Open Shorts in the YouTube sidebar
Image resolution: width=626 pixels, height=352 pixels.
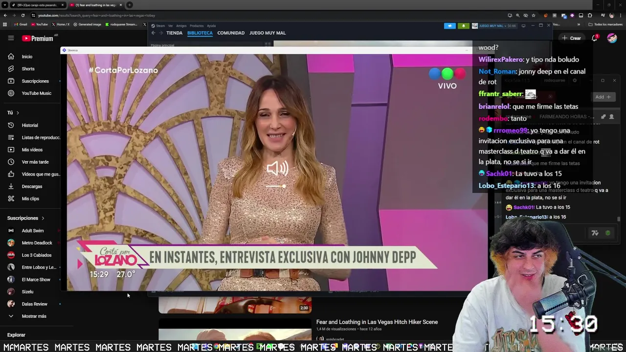coord(28,69)
